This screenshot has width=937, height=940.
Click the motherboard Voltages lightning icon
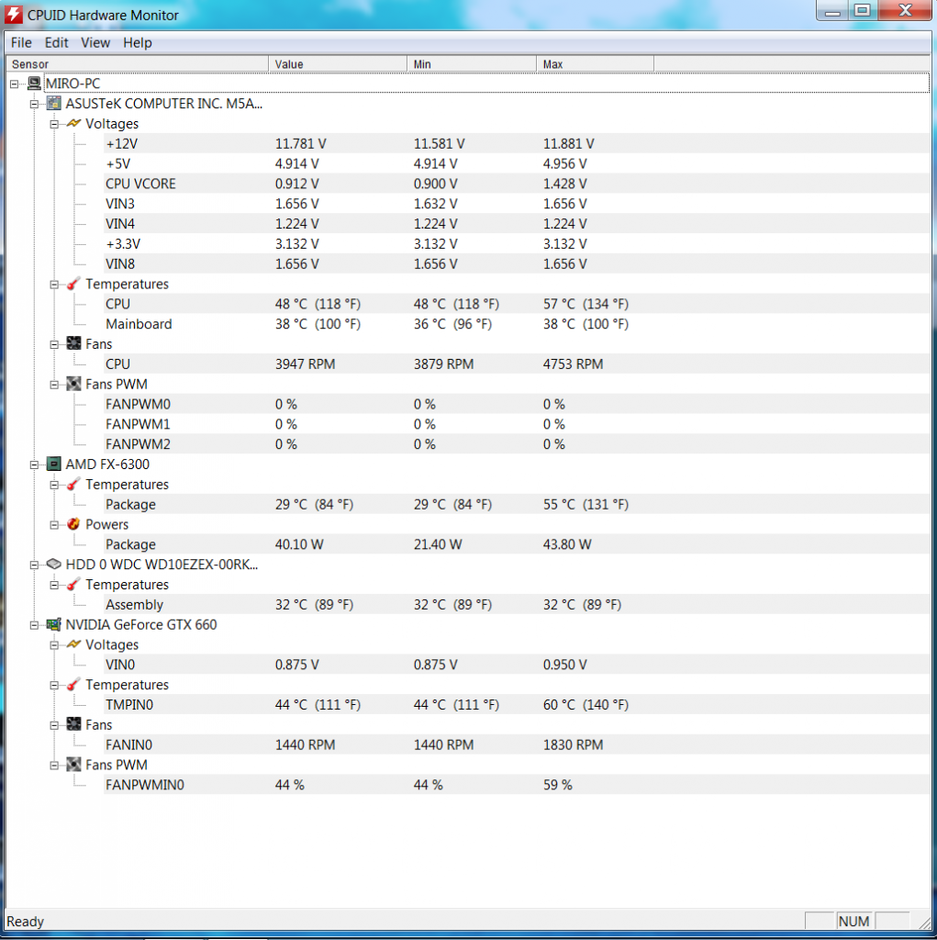(73, 124)
